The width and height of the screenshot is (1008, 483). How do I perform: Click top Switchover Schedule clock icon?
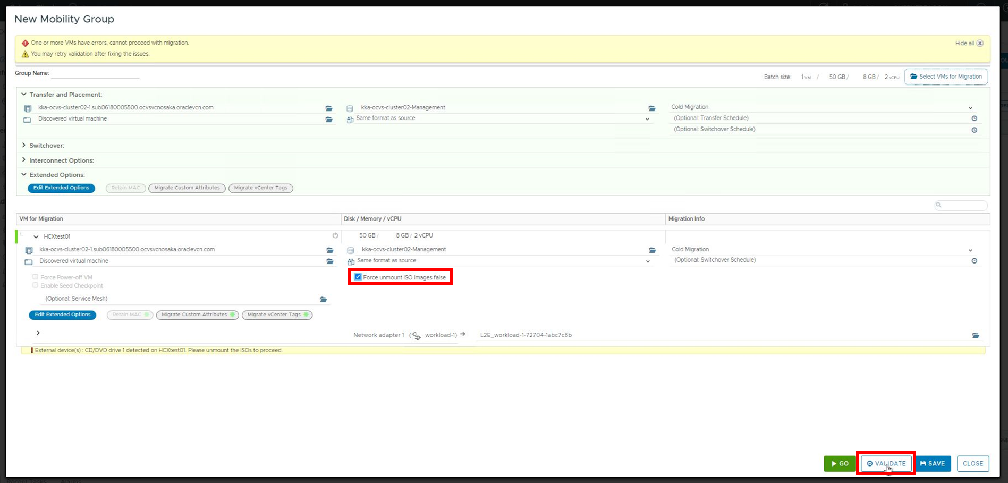tap(974, 130)
